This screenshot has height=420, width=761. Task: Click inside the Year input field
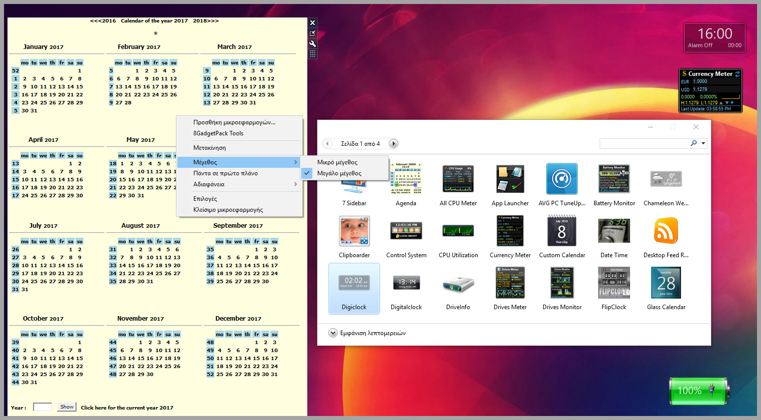click(42, 406)
